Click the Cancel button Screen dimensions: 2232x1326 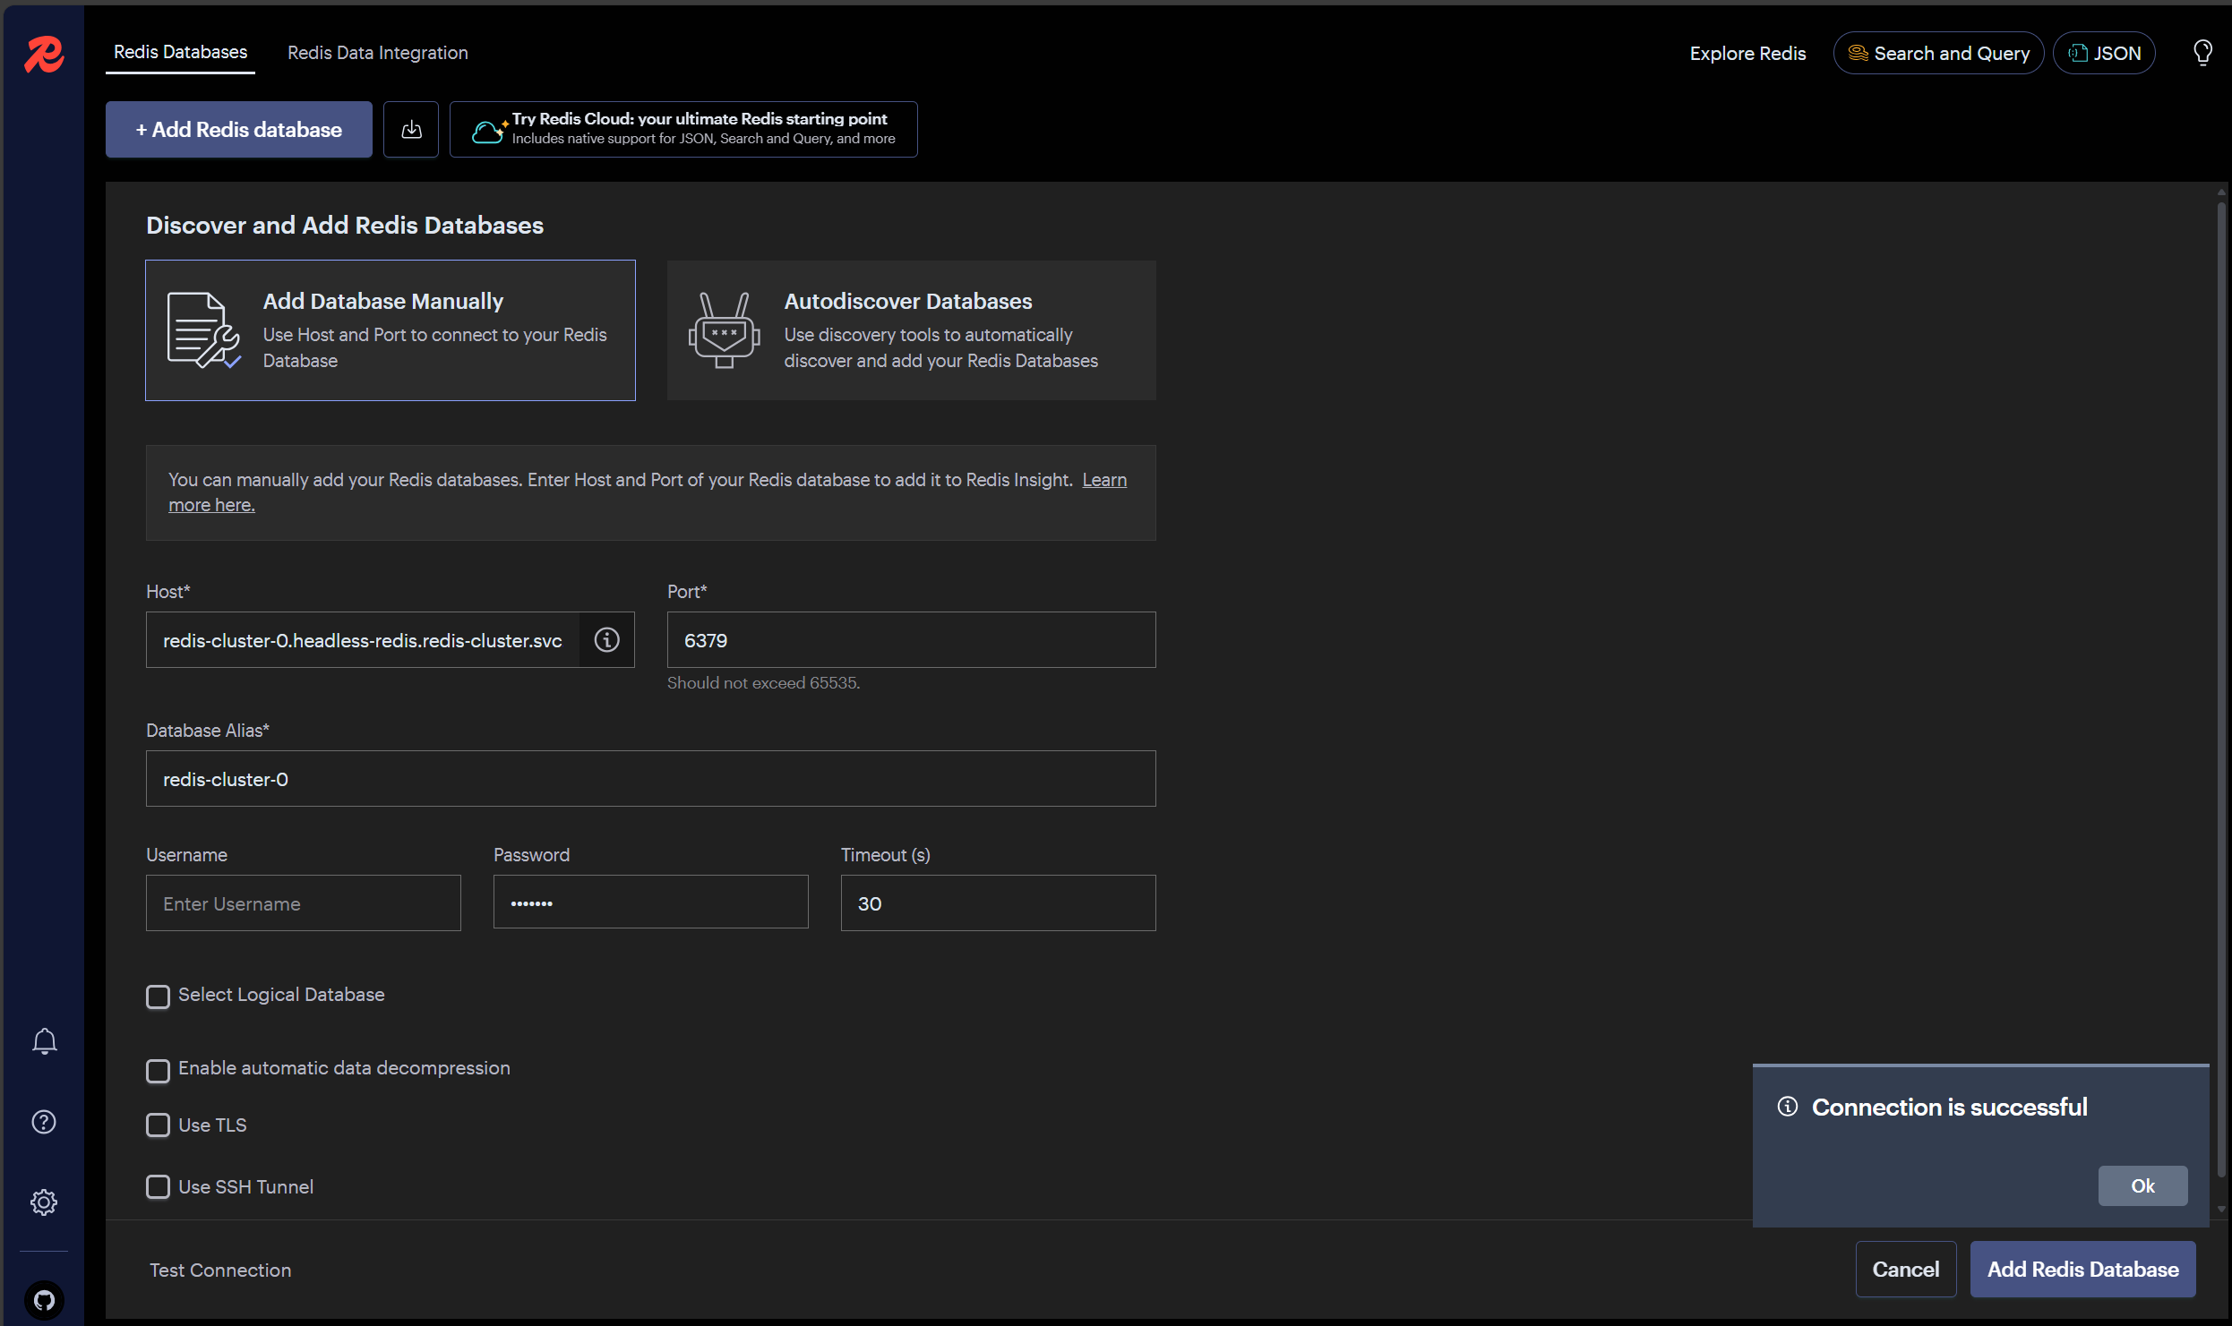(x=1906, y=1270)
